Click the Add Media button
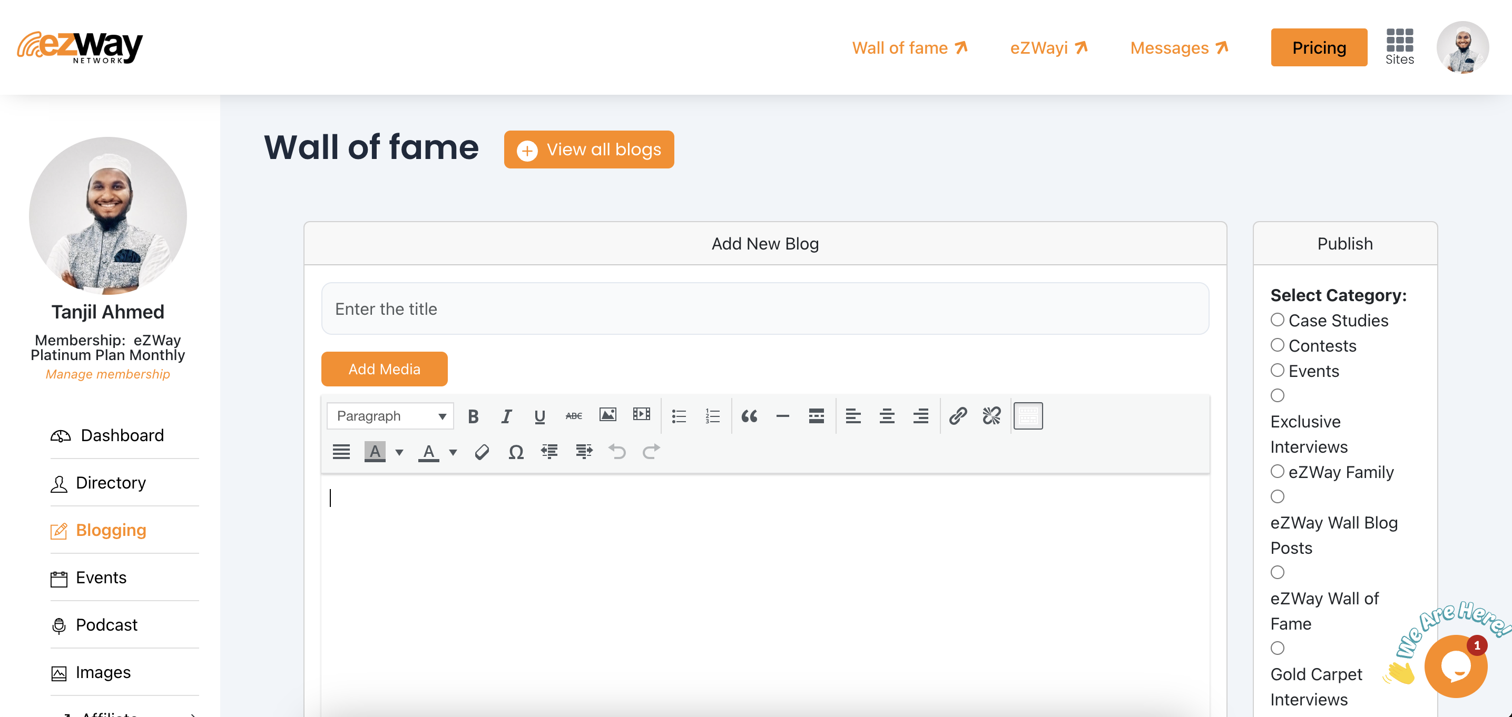Screen dimensions: 1512x717 pyautogui.click(x=384, y=369)
